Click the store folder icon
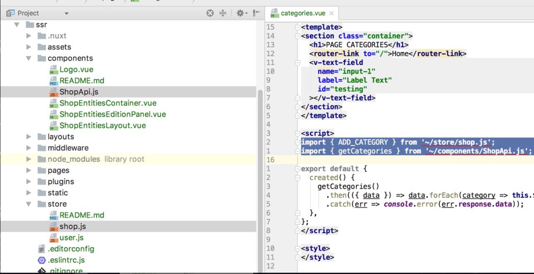 pos(41,204)
